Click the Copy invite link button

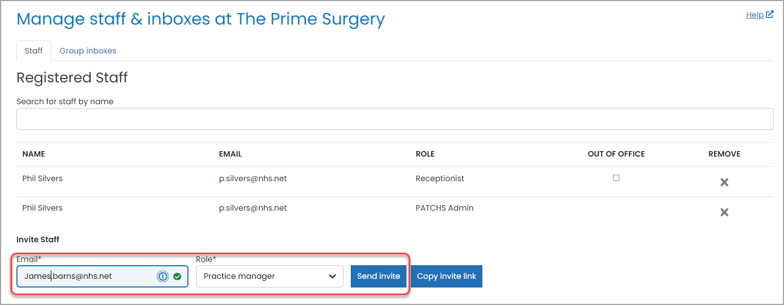coord(446,276)
